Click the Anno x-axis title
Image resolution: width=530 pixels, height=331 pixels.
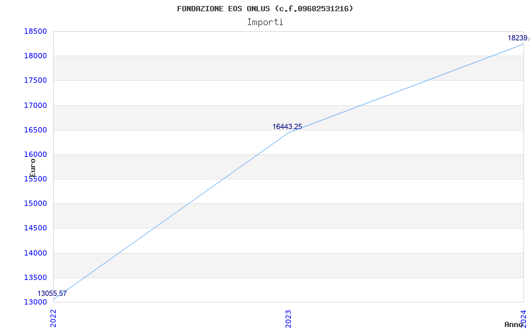(514, 324)
